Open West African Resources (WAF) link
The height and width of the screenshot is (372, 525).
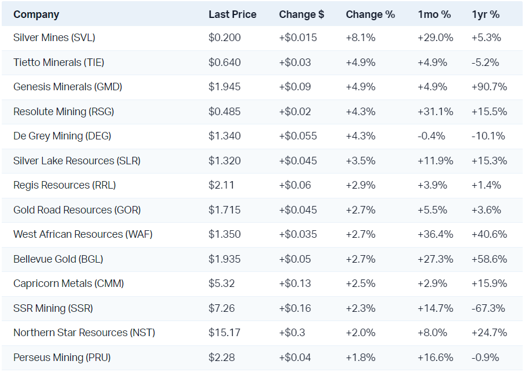point(83,234)
